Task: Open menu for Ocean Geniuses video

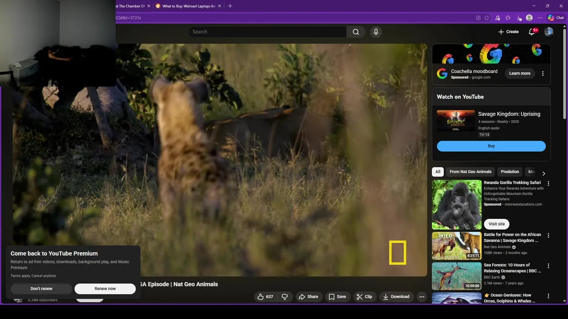Action: pyautogui.click(x=548, y=296)
